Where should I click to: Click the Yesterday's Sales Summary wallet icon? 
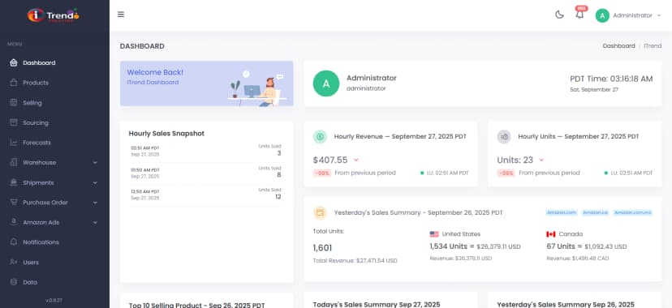(x=320, y=212)
